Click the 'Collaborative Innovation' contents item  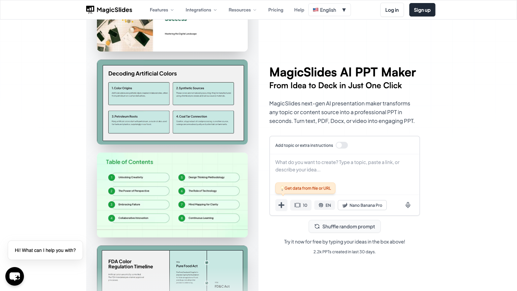pos(133,218)
